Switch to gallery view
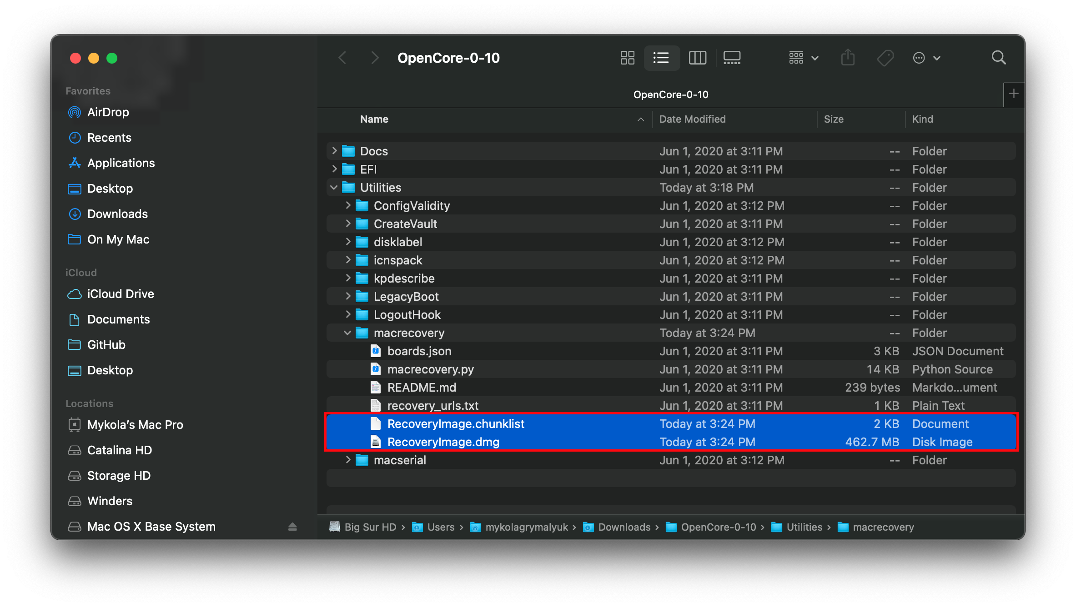1076x607 pixels. (732, 58)
